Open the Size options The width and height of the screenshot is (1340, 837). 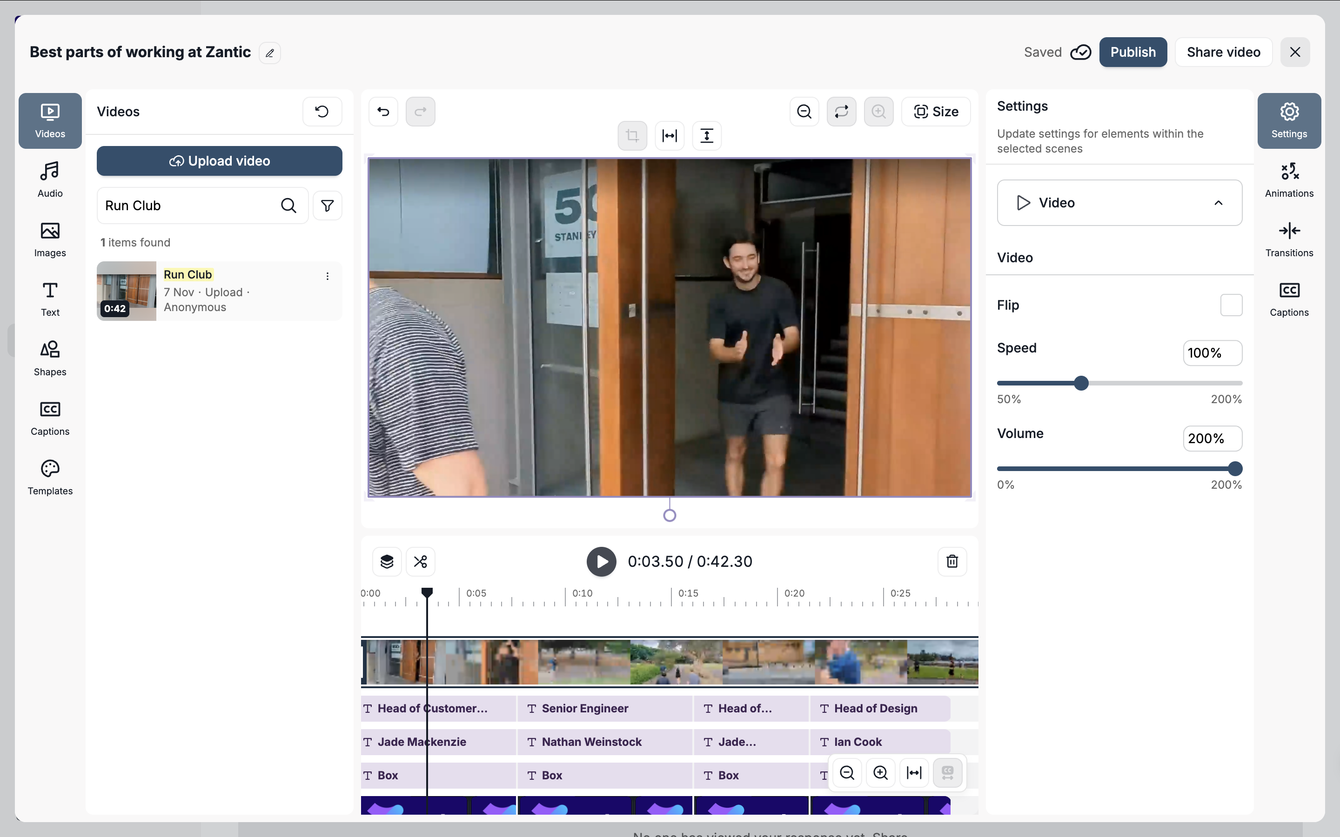[x=936, y=112]
